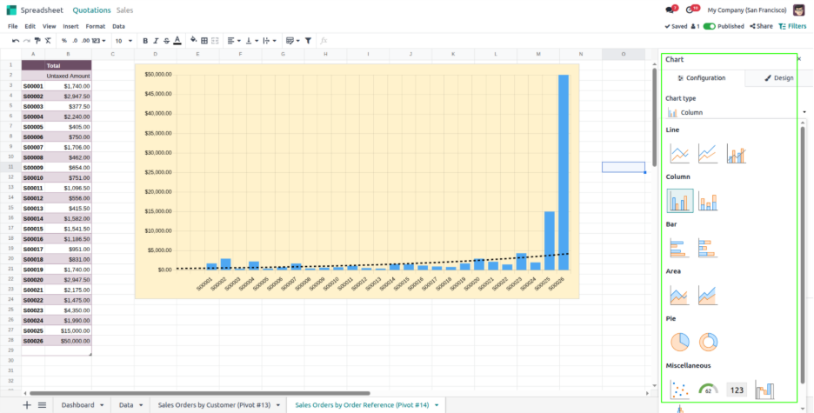
Task: Open the File menu
Action: pyautogui.click(x=12, y=26)
